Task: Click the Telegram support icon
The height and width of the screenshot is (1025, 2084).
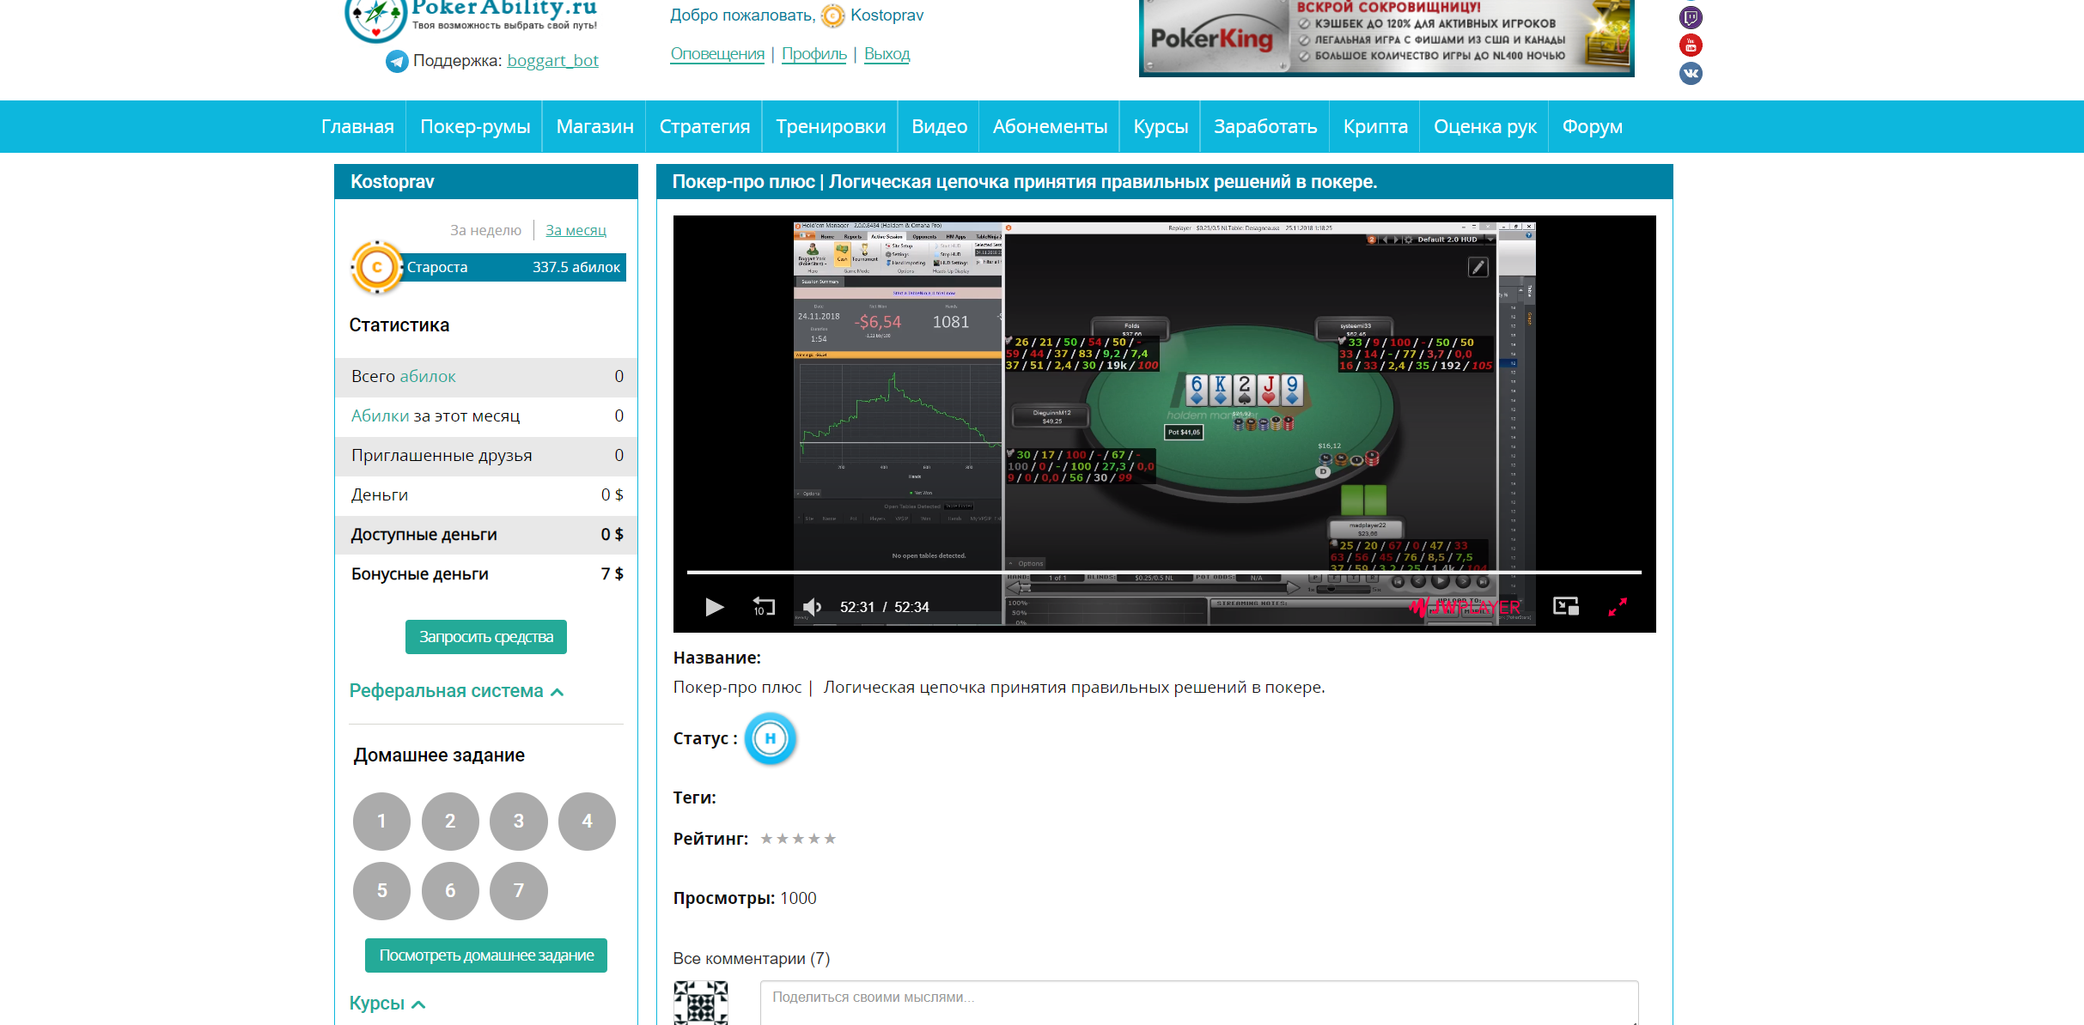Action: (x=397, y=61)
